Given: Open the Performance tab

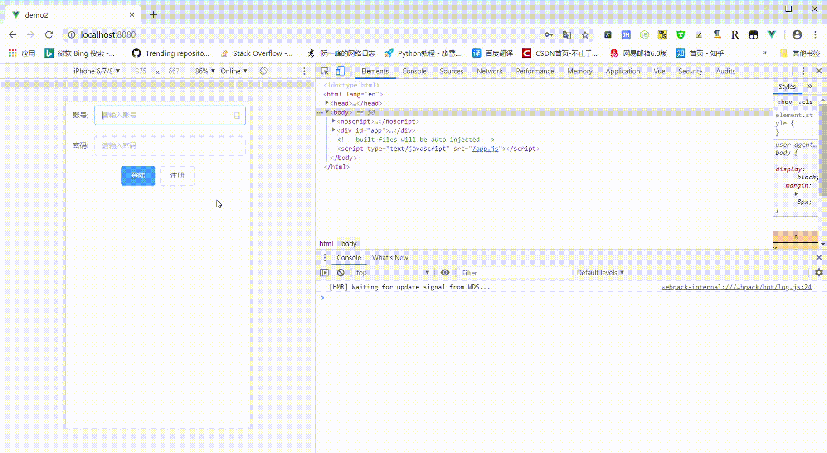Looking at the screenshot, I should [x=535, y=71].
